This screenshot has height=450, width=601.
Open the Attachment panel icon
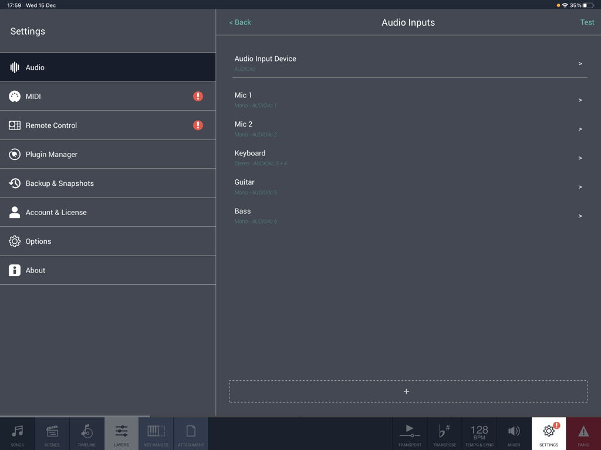[190, 434]
